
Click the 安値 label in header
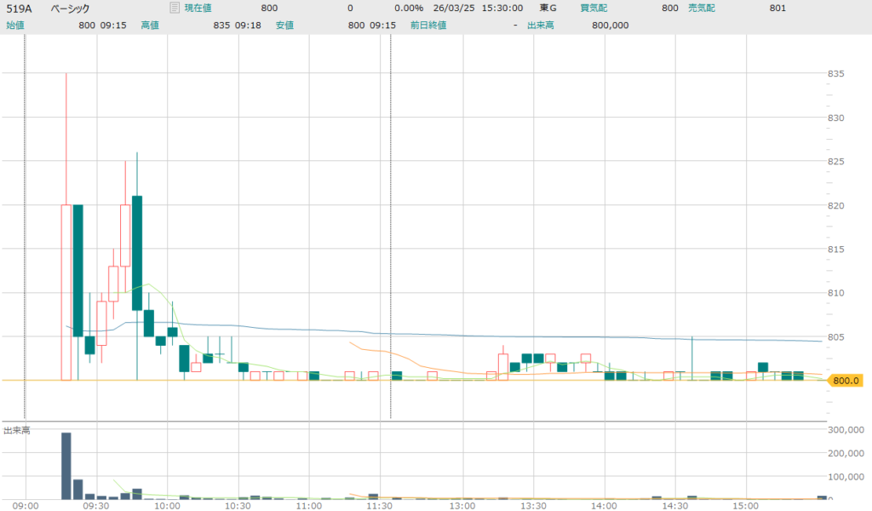tap(284, 25)
